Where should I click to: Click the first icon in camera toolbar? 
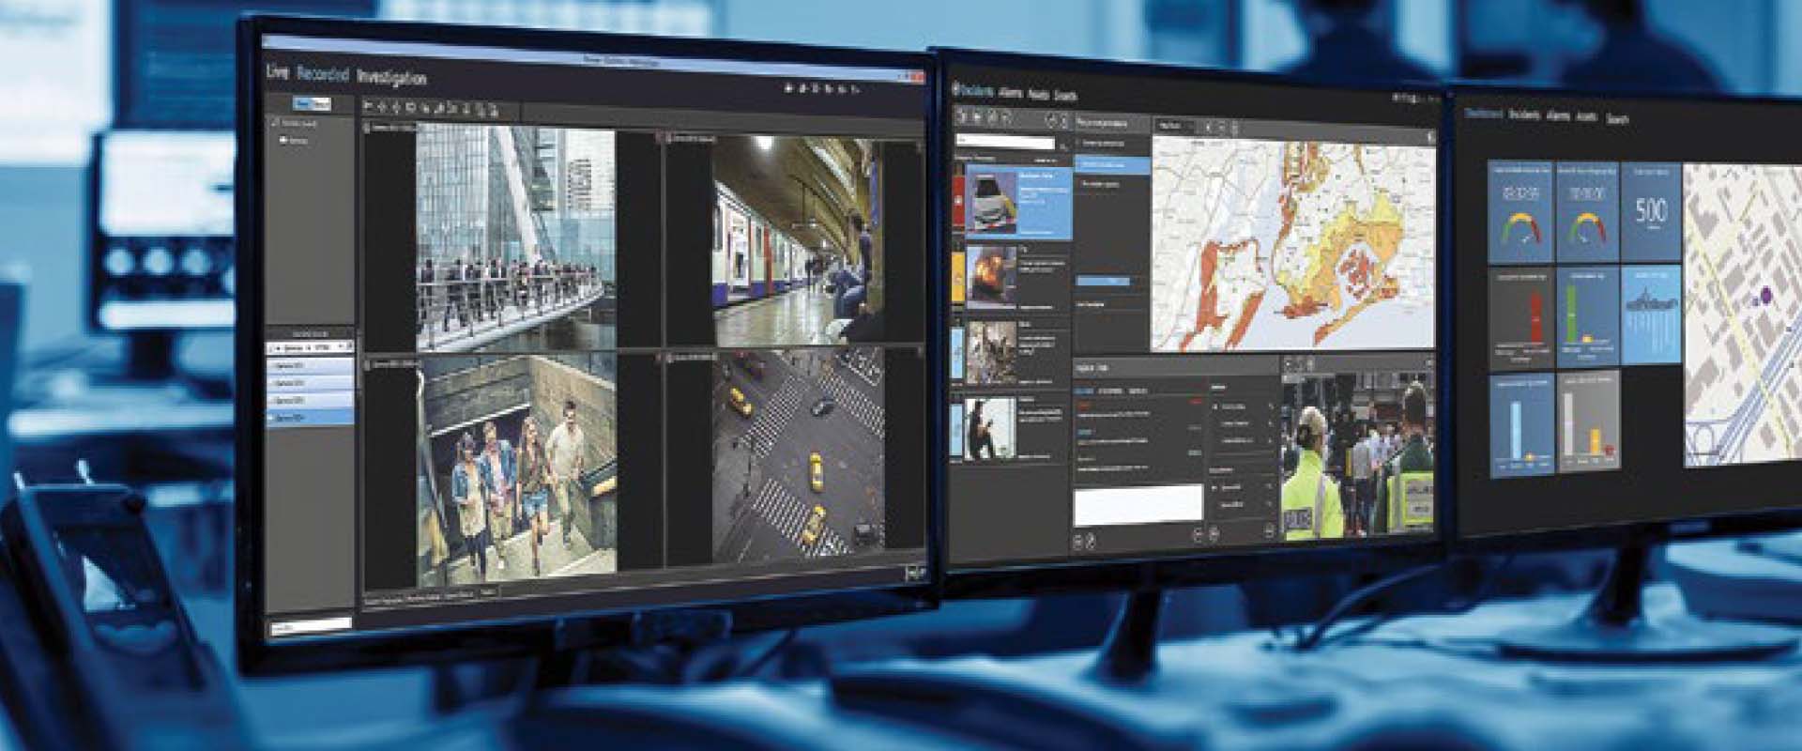coord(371,106)
